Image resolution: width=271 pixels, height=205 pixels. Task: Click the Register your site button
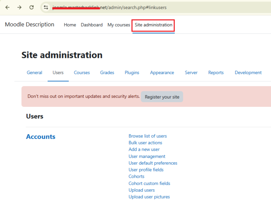pyautogui.click(x=162, y=97)
